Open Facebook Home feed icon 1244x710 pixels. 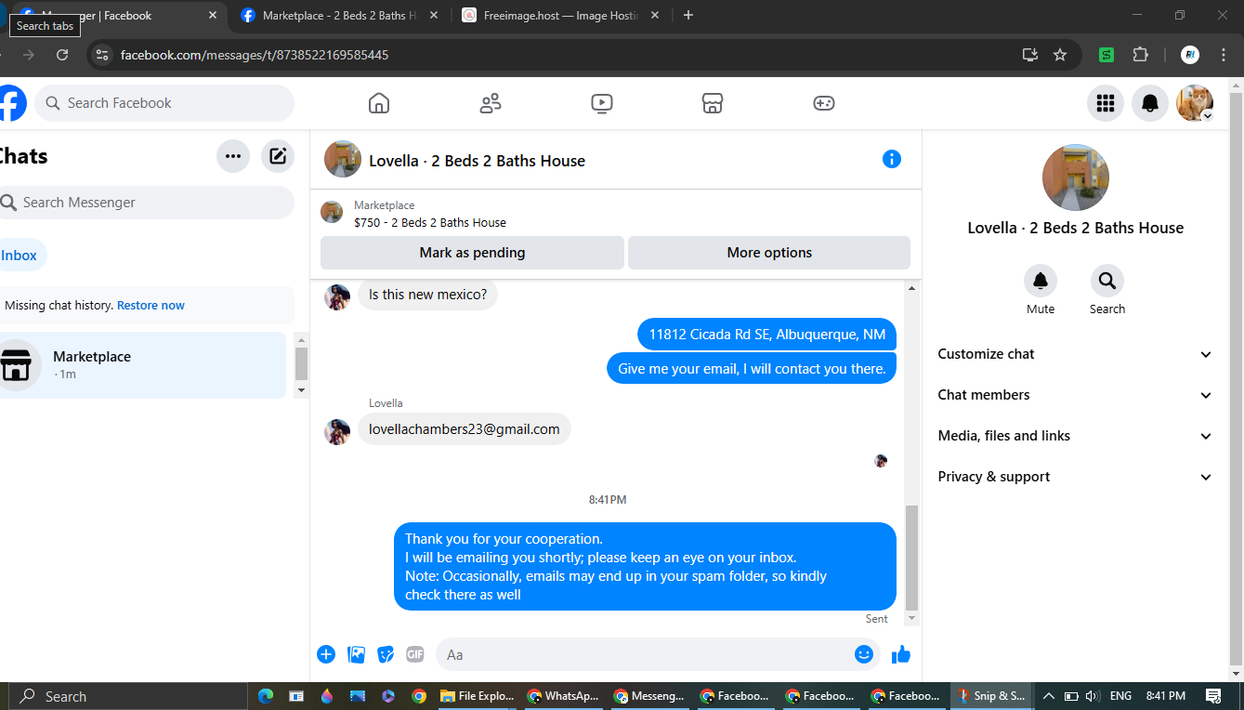(379, 103)
